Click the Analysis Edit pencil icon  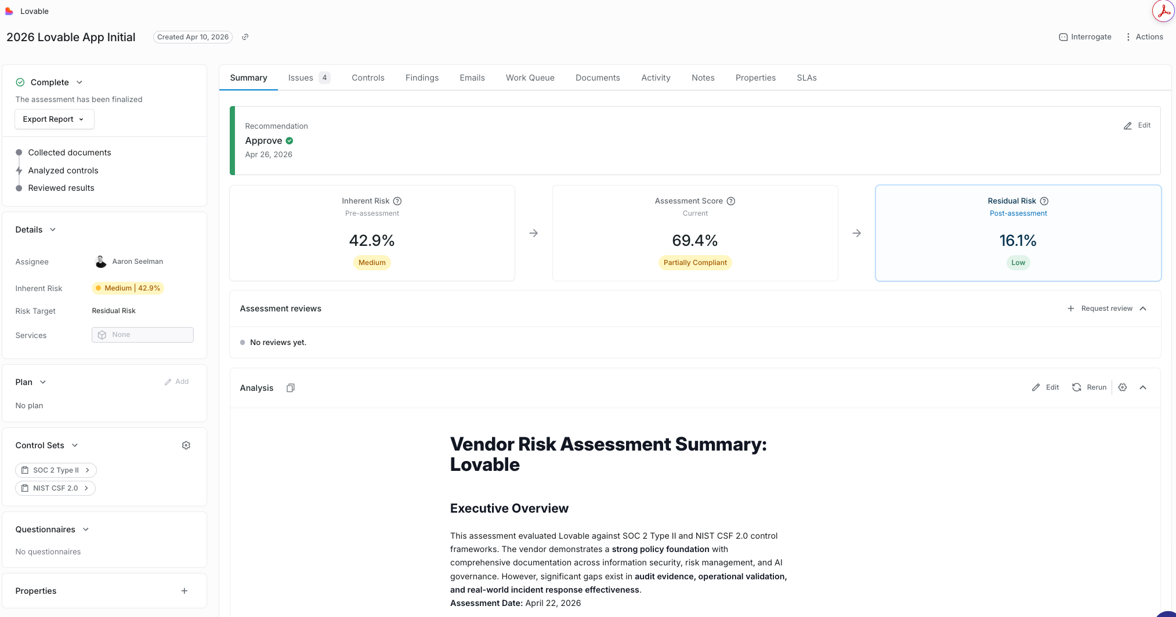click(1036, 387)
